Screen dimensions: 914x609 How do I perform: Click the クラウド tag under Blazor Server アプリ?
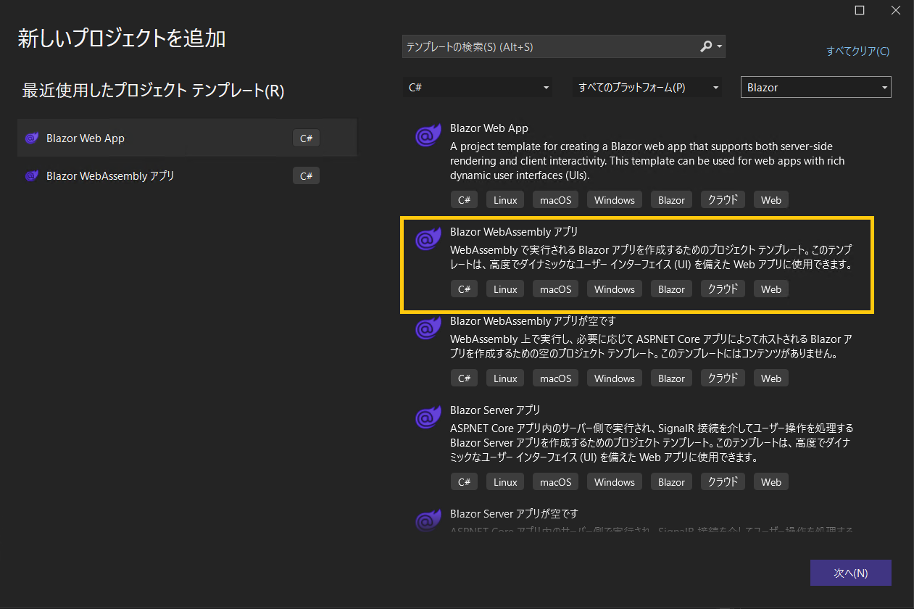click(723, 482)
